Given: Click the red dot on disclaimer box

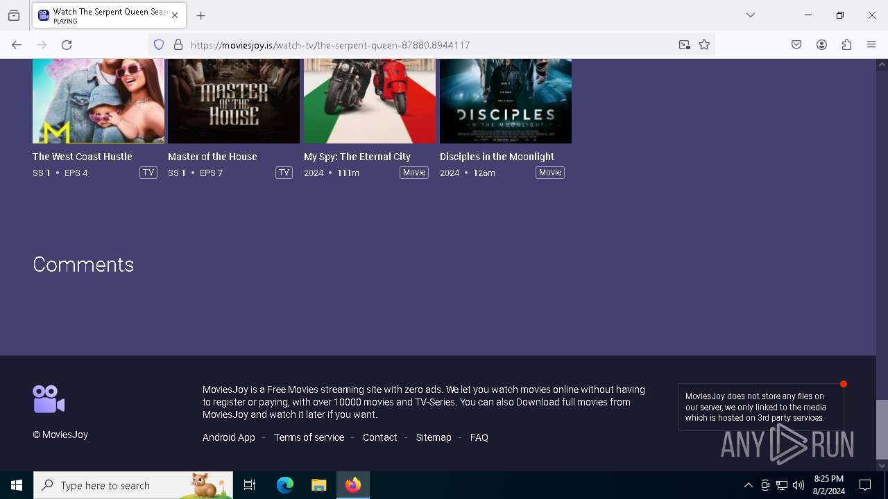Looking at the screenshot, I should click(844, 384).
